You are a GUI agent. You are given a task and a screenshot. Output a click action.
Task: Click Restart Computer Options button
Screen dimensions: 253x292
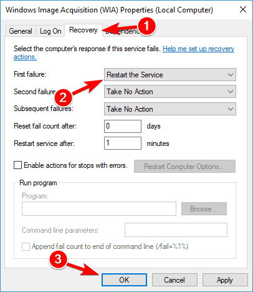coord(184,167)
